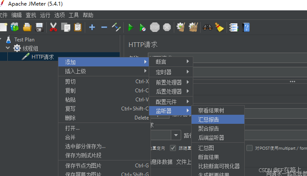Click the Paste clipboard icon
Viewport: 307px width, 176px height.
(78, 27)
